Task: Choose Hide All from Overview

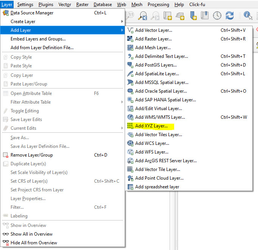Action: 62,243
